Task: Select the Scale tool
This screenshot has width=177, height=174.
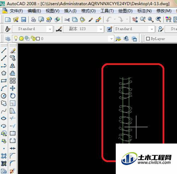Action: click(x=13, y=103)
